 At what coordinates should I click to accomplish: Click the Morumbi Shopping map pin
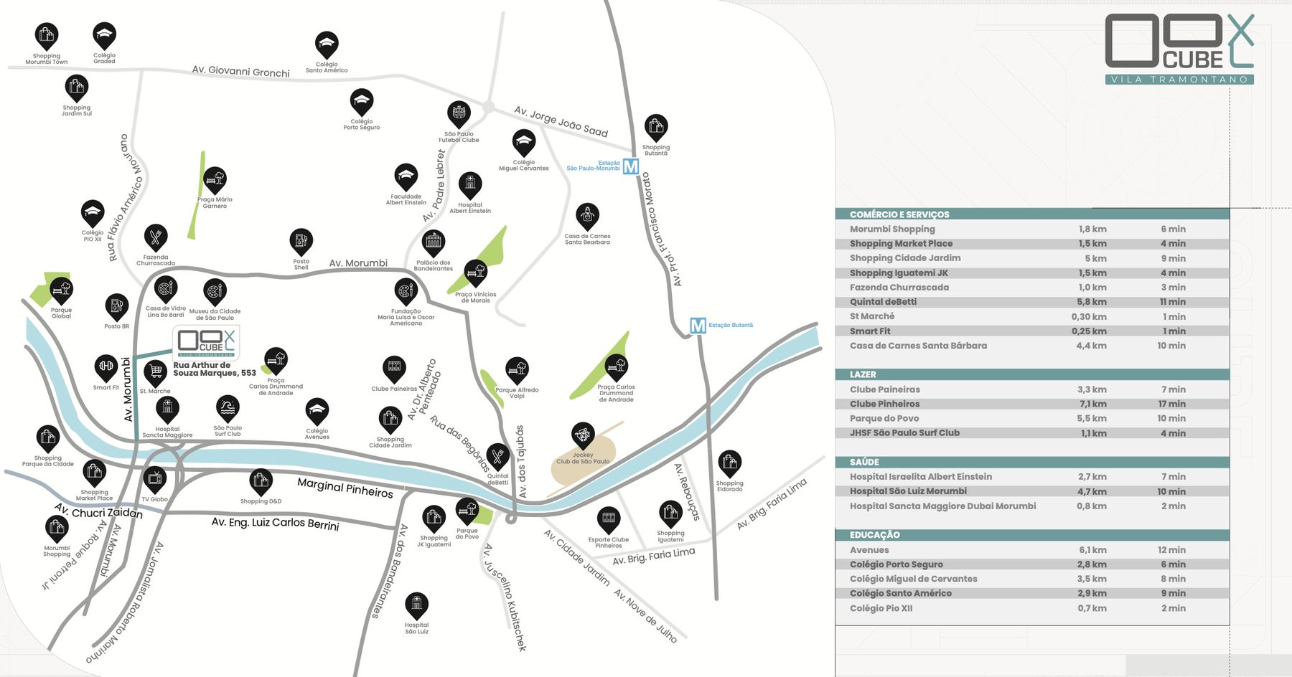click(57, 531)
